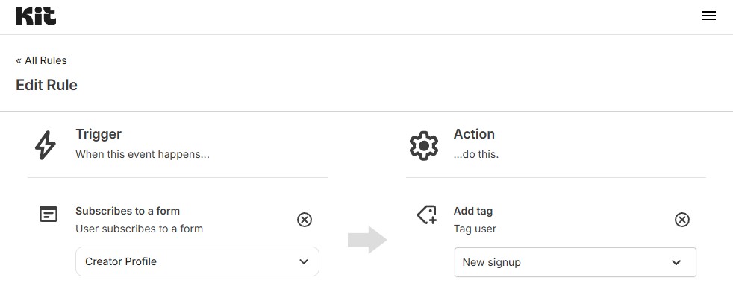
Task: Go back to All Rules
Action: (x=41, y=60)
